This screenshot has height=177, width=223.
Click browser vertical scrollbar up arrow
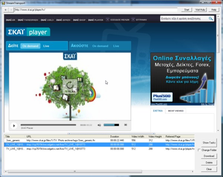(218, 16)
